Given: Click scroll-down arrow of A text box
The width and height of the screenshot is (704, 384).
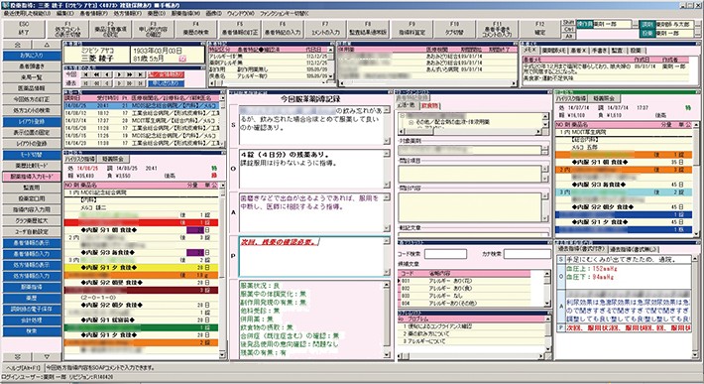Looking at the screenshot, I should [386, 228].
